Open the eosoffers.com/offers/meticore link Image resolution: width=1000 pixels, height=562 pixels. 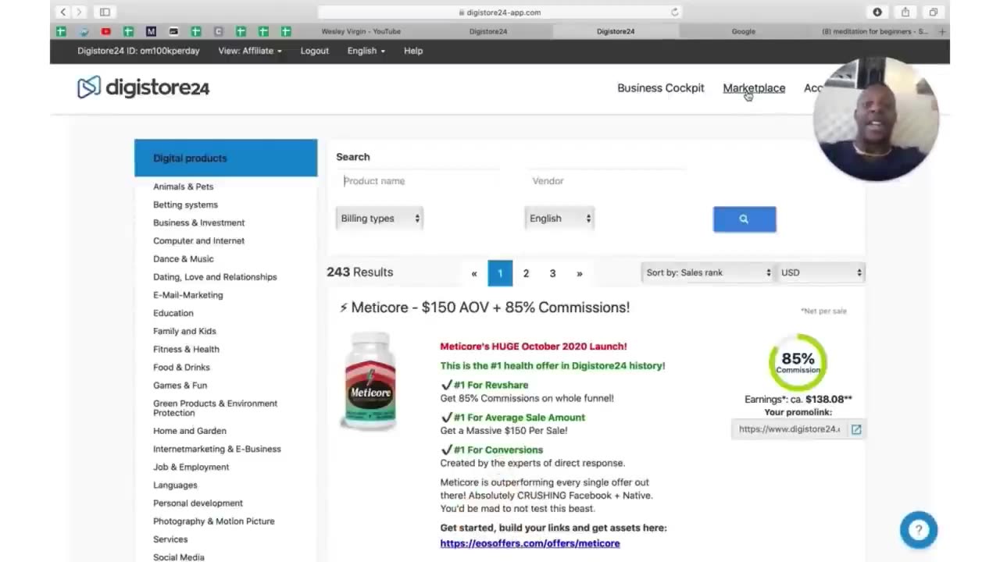[x=530, y=543]
